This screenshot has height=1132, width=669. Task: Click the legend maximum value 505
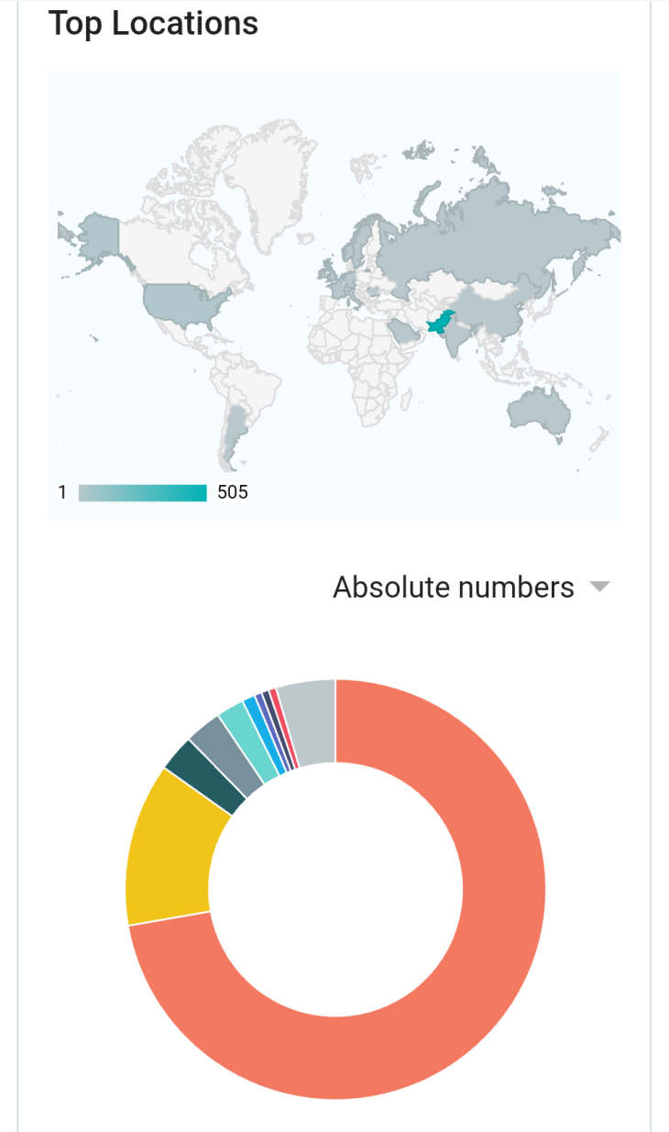point(233,493)
